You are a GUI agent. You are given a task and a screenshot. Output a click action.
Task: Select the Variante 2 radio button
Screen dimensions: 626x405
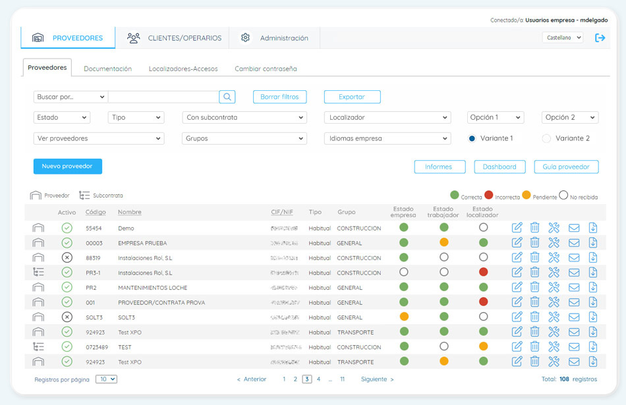[x=546, y=138]
